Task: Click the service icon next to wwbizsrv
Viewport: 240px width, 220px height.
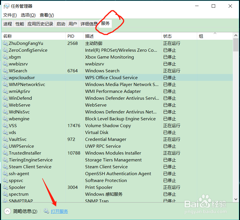Action: point(5,64)
